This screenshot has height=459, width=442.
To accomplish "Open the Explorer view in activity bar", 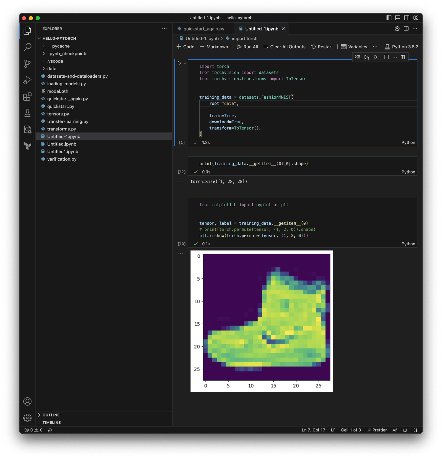I will [x=28, y=31].
